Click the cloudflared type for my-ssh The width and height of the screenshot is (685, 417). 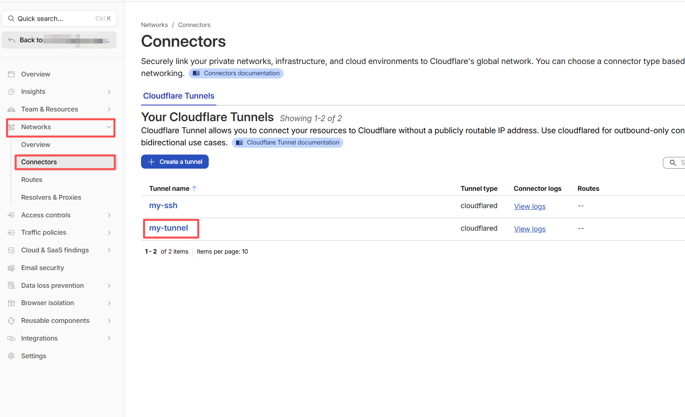(x=479, y=206)
